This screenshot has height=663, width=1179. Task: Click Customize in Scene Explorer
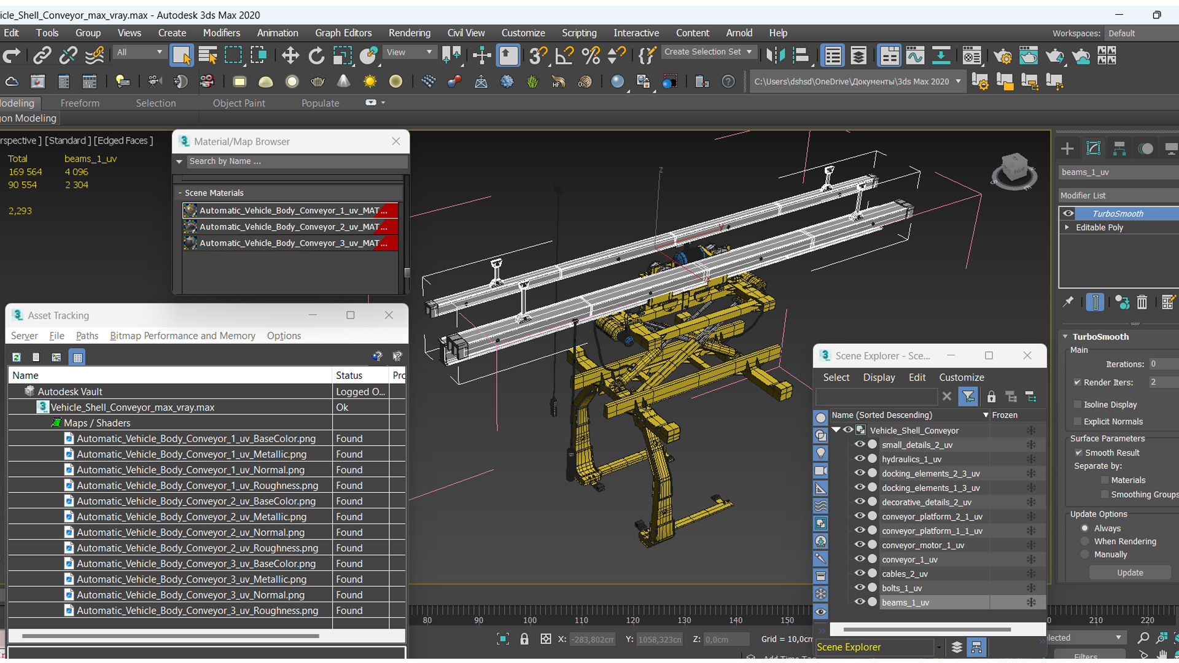(961, 378)
